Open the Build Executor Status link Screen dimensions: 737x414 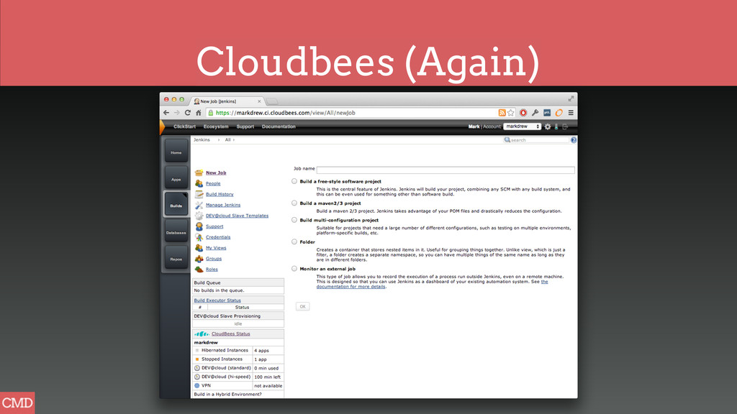[217, 300]
